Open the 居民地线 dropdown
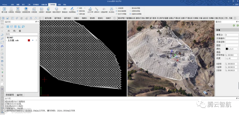 tap(58, 18)
